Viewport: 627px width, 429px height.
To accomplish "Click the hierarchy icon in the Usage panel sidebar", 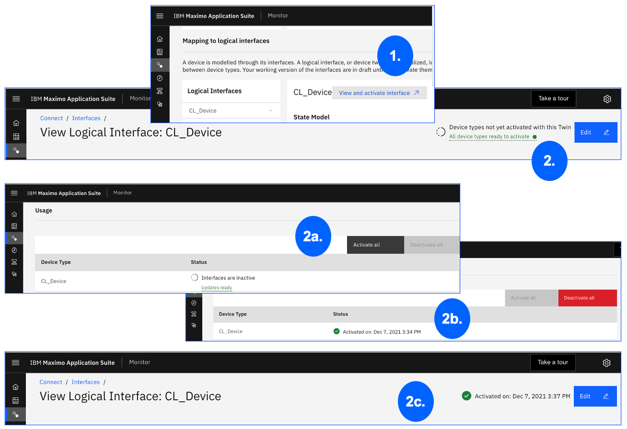I will [x=14, y=262].
